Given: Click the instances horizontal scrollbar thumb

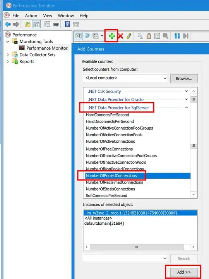Looking at the screenshot, I should [137, 247].
